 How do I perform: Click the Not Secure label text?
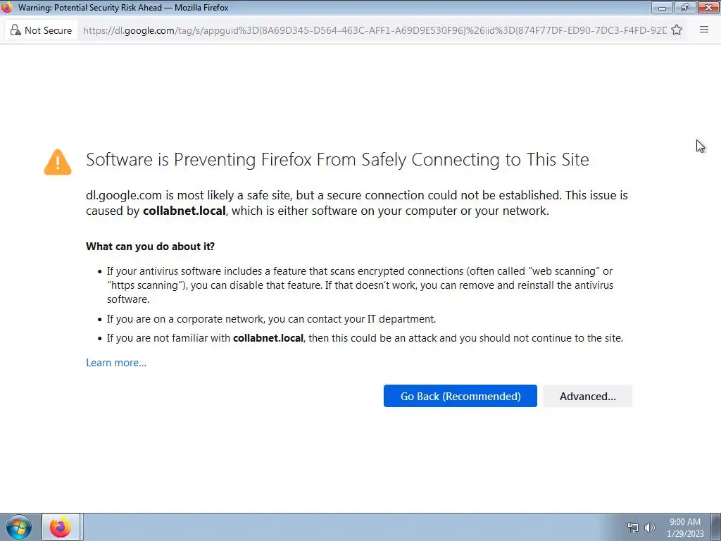pyautogui.click(x=49, y=30)
